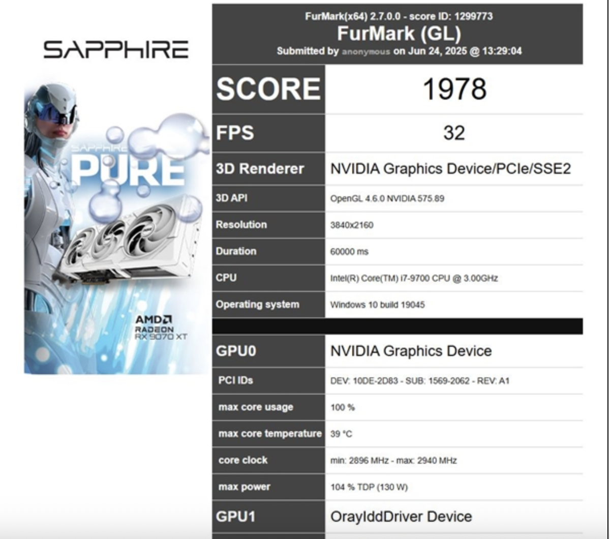Select NVIDIA Graphics Device/PCIe/SSE2 renderer text

pos(450,169)
